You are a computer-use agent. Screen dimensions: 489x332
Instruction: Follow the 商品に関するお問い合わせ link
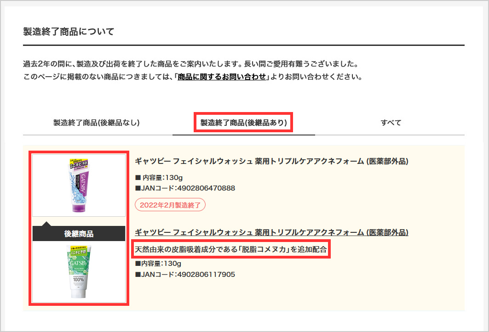[x=222, y=77]
